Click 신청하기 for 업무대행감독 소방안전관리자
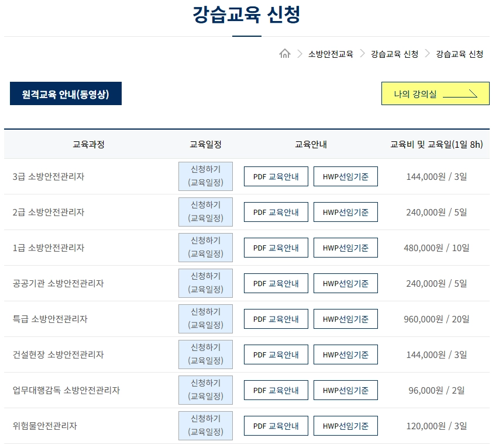Viewport: 492px width, 445px height. coord(205,390)
